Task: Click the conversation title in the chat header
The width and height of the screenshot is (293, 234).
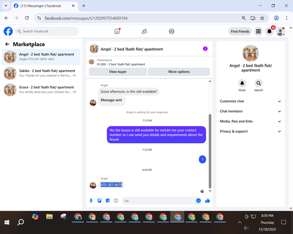Action: [132, 49]
